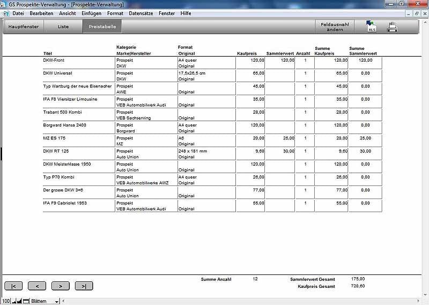Open the Datei menu
The height and width of the screenshot is (305, 429).
(x=18, y=13)
